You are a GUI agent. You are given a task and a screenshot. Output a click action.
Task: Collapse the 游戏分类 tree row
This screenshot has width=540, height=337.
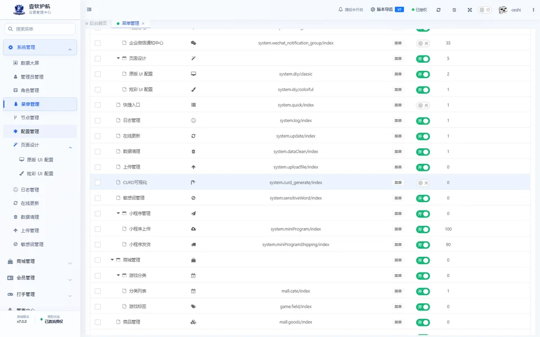coord(118,275)
